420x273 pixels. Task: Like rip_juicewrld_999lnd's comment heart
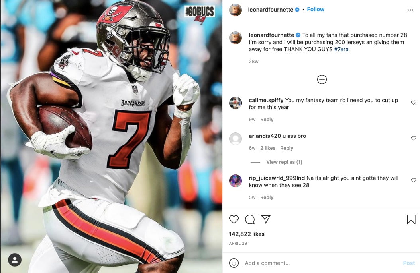point(414,180)
